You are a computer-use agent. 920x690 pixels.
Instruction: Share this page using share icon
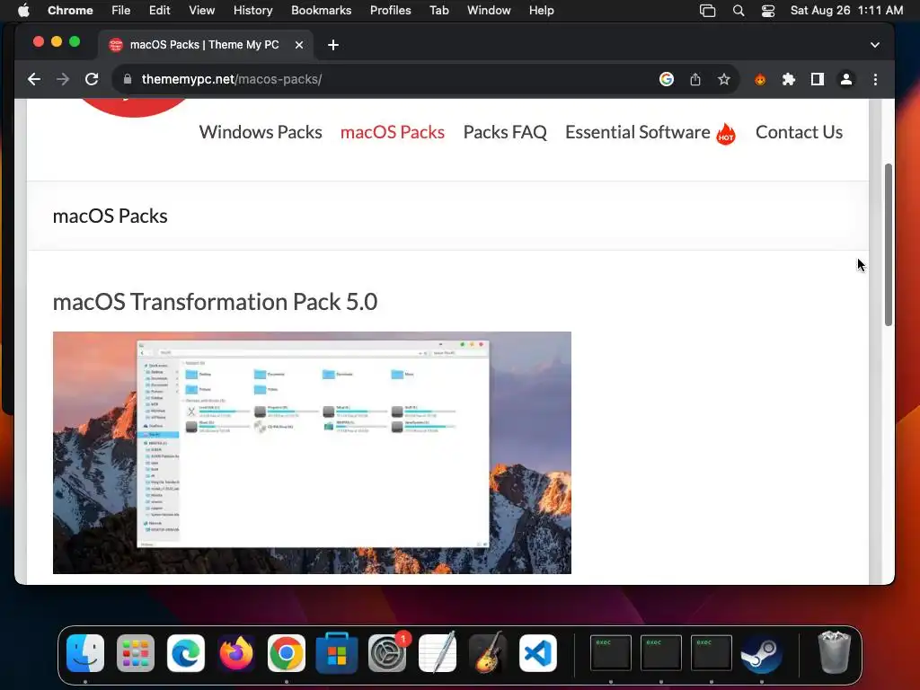point(695,79)
